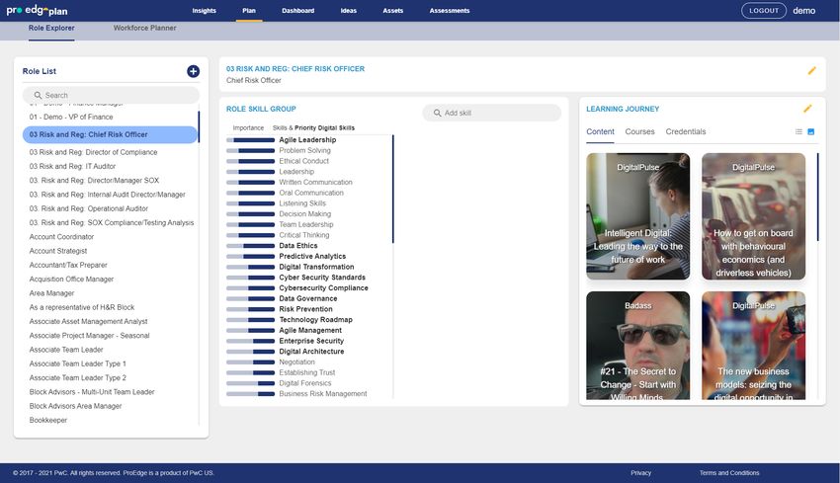Adjust importance bar for Agile Leadership
The image size is (840, 483).
pyautogui.click(x=250, y=139)
